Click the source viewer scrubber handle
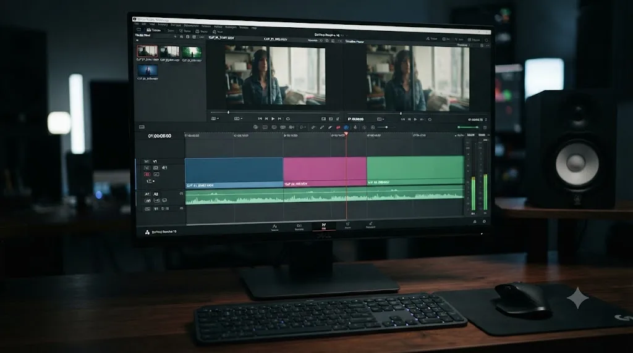This screenshot has height=353, width=633. tap(229, 112)
